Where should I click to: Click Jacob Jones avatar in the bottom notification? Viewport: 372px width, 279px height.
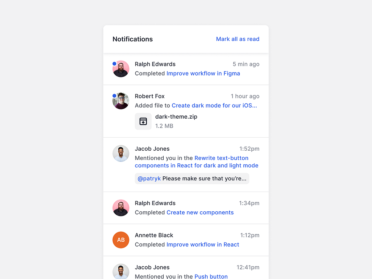tap(121, 271)
